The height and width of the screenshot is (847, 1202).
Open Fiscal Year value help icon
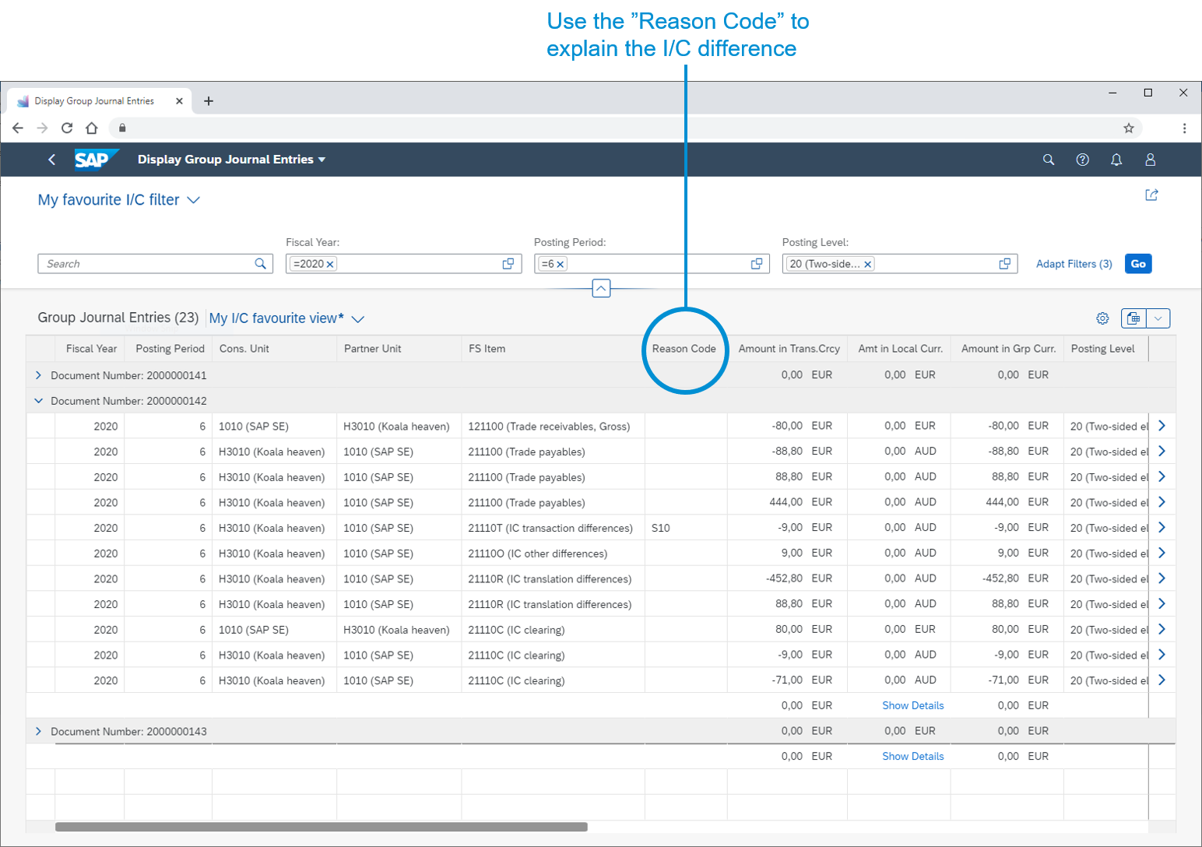tap(508, 264)
